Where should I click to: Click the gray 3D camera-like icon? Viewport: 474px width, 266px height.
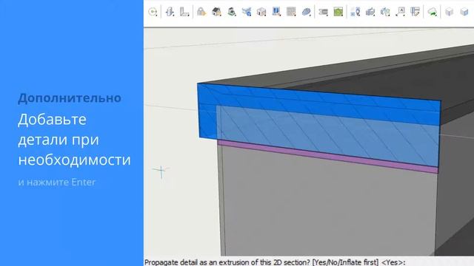pos(370,12)
